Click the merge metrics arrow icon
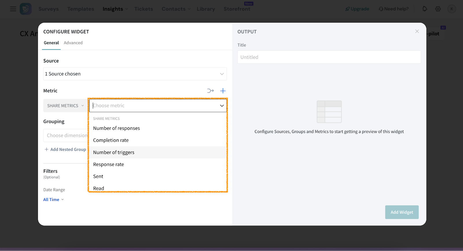Screen dimensions: 463x251 [x=210, y=91]
